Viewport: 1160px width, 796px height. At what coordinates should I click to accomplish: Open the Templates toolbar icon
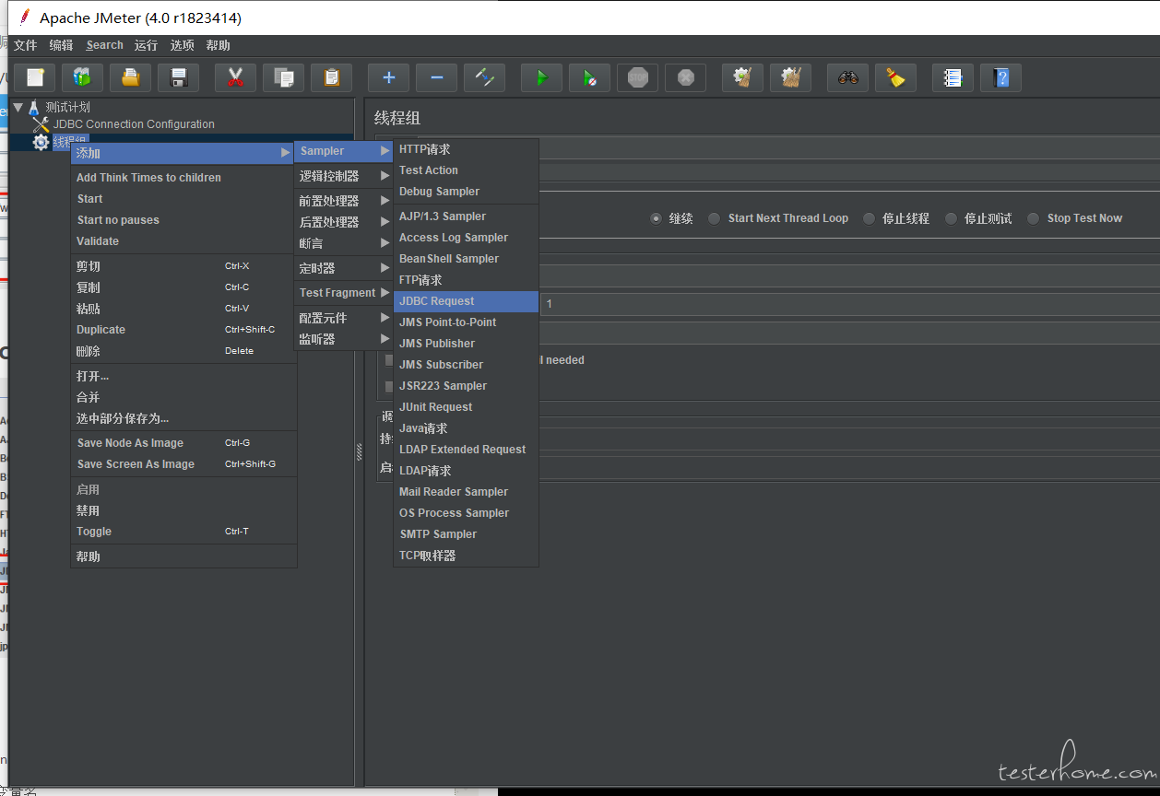click(x=83, y=78)
